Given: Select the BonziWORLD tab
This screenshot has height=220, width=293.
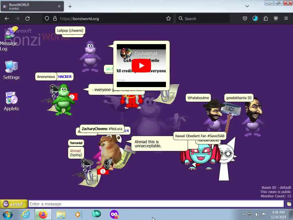Looking at the screenshot, I should click(x=32, y=6).
